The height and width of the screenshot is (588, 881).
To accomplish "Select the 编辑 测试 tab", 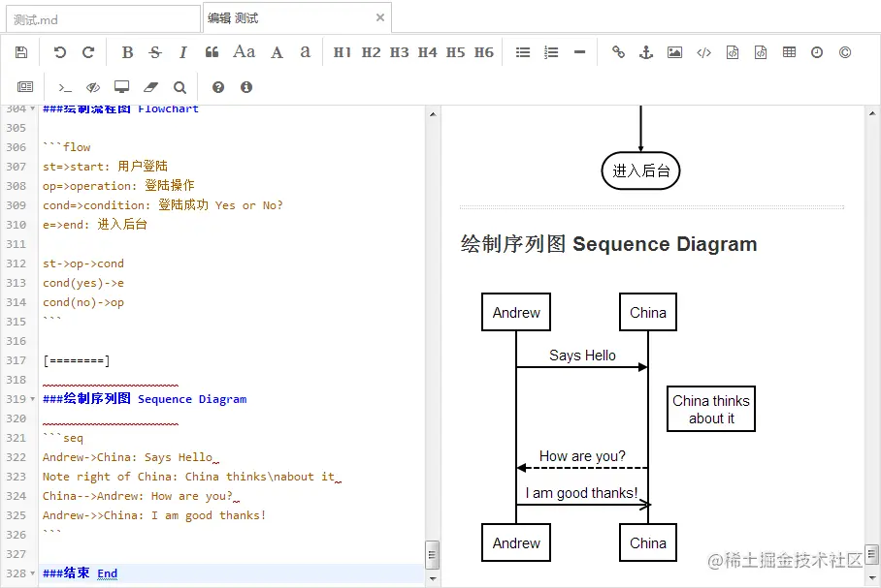I will [x=297, y=18].
